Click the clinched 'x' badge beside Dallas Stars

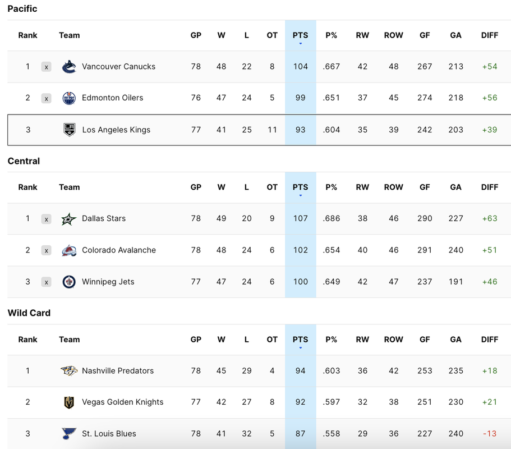pyautogui.click(x=47, y=219)
